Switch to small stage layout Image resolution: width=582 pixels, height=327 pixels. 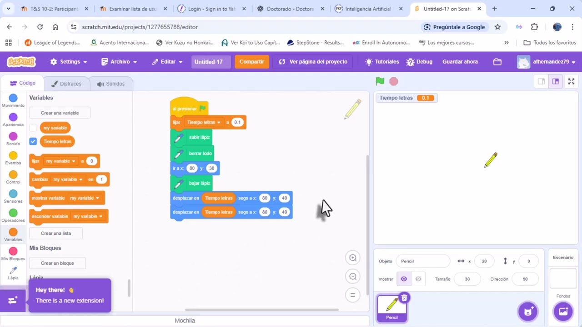pos(541,81)
